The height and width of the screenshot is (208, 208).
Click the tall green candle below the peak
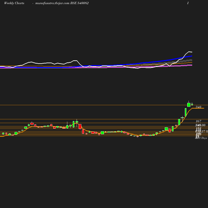point(186,112)
